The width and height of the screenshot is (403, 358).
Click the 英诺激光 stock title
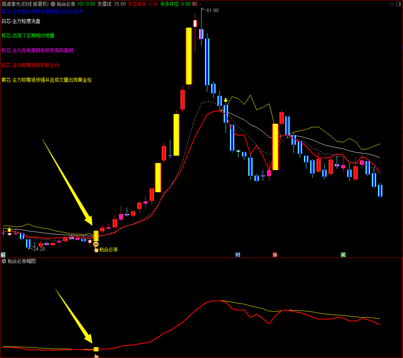[25, 4]
